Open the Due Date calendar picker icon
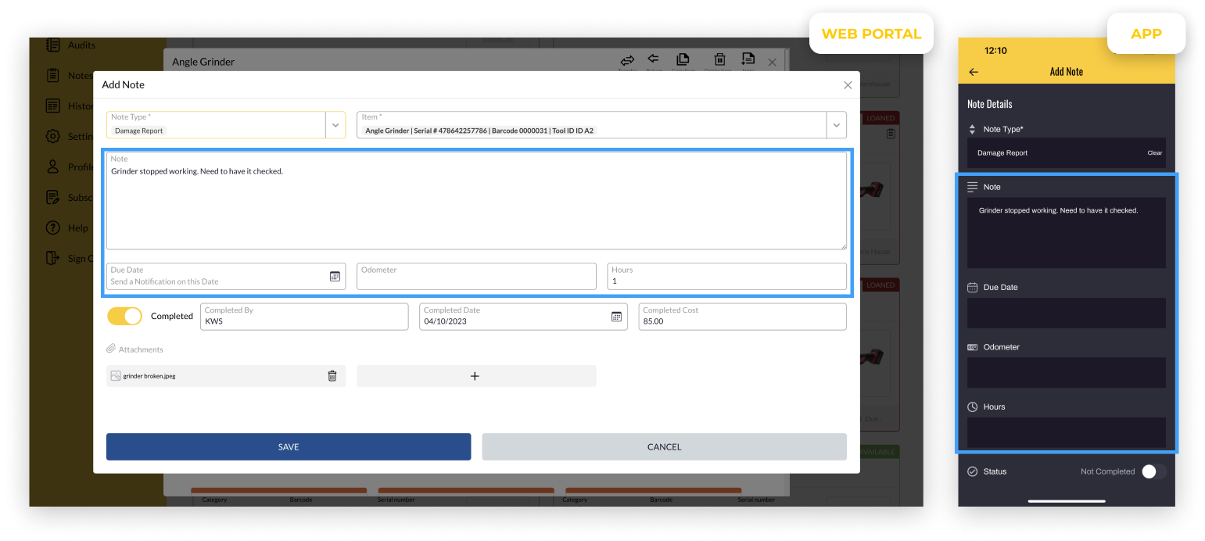This screenshot has height=541, width=1205. [x=335, y=276]
